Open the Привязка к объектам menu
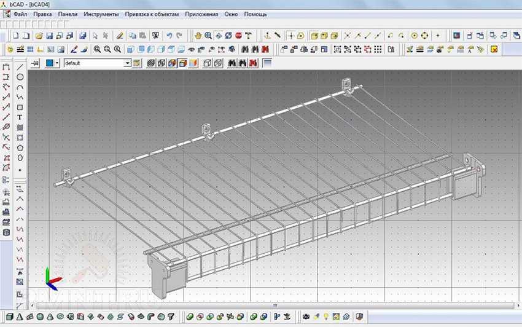Image resolution: width=522 pixels, height=327 pixels. point(153,14)
